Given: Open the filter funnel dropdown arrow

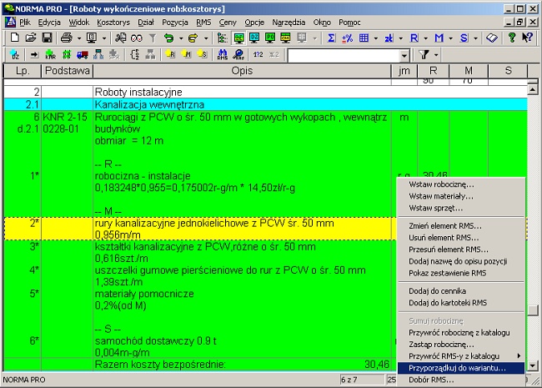Looking at the screenshot, I should [x=437, y=55].
